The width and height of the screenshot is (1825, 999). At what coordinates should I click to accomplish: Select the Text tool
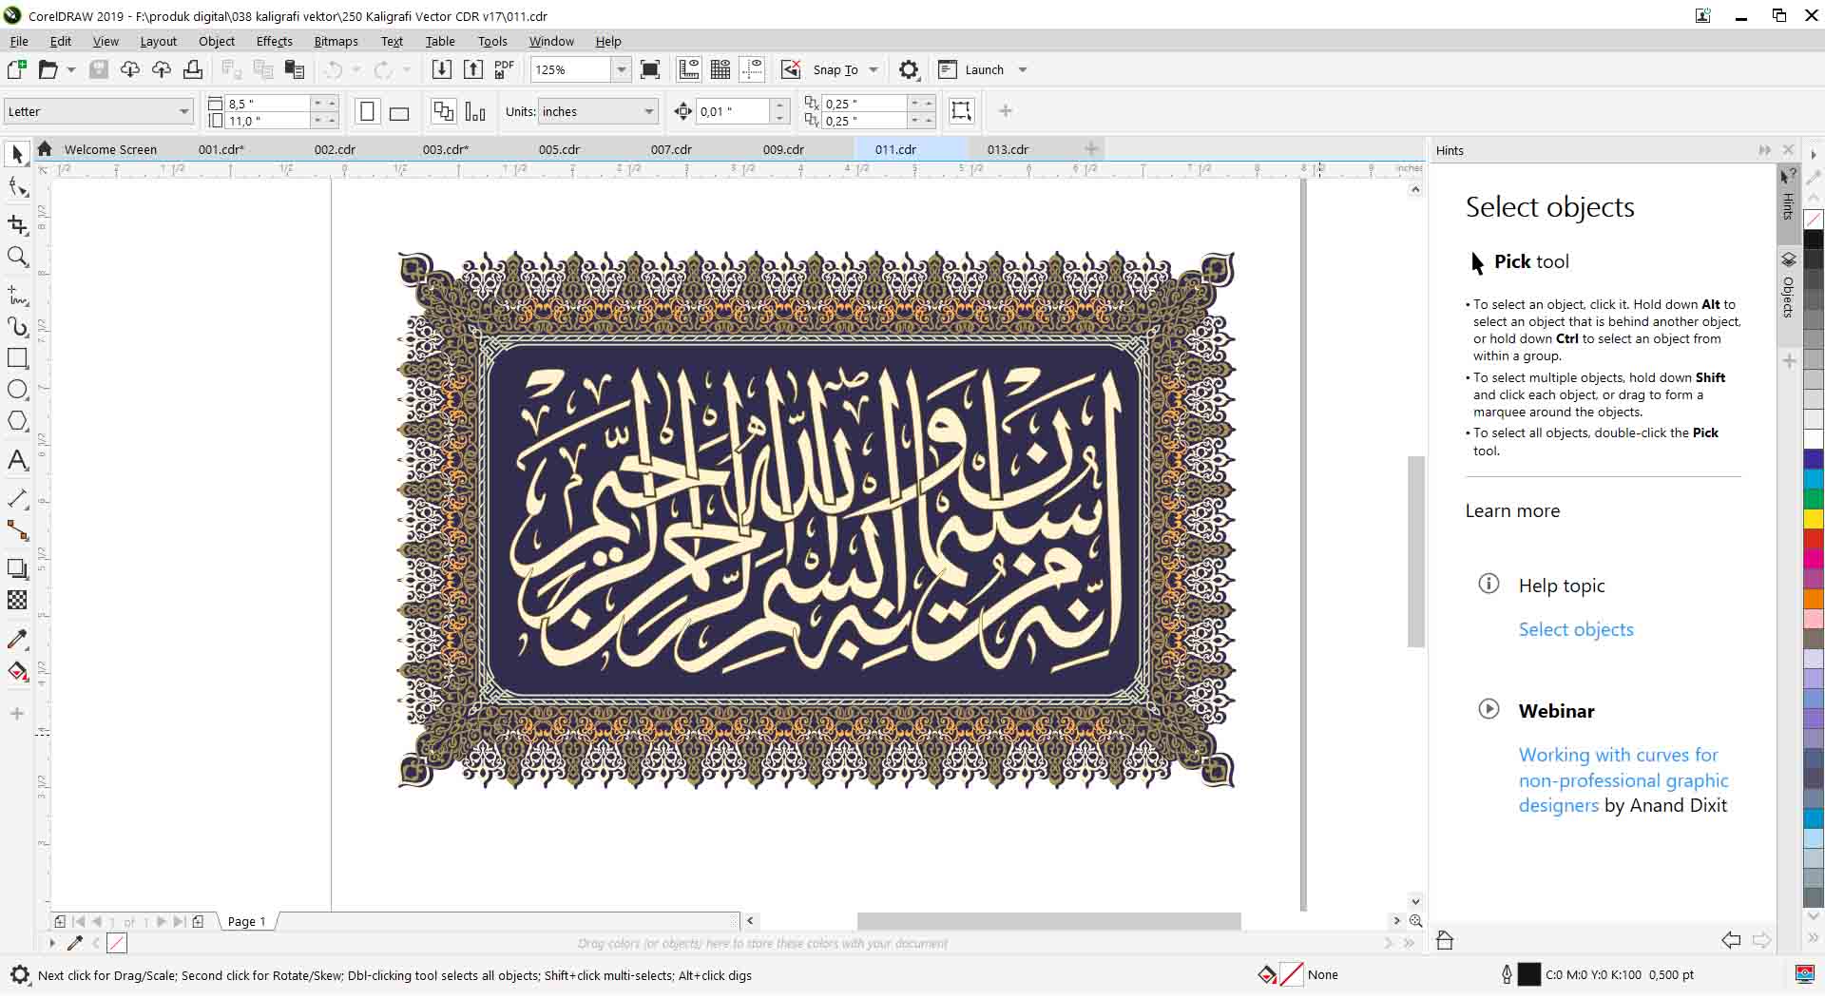(x=17, y=460)
